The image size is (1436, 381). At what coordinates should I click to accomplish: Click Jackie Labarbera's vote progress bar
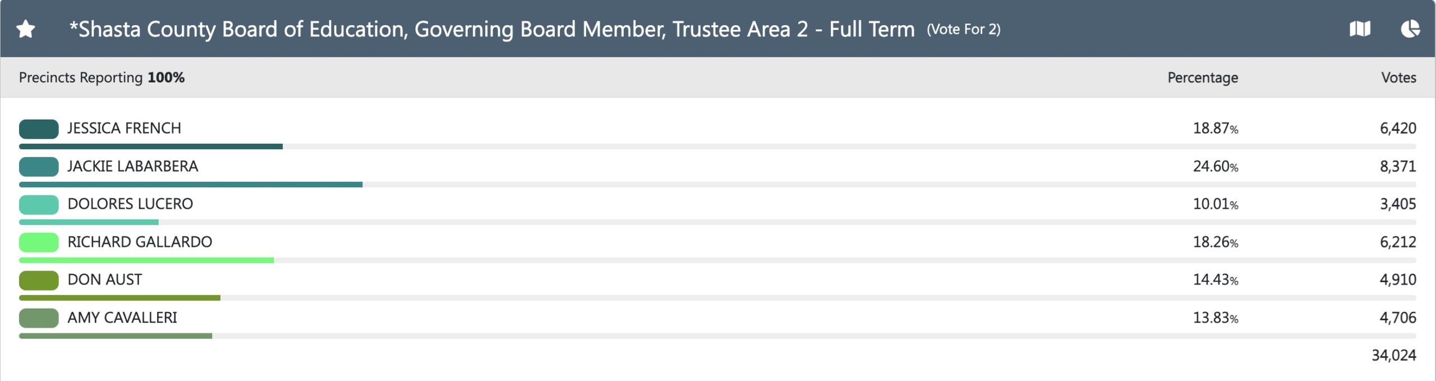(x=191, y=185)
